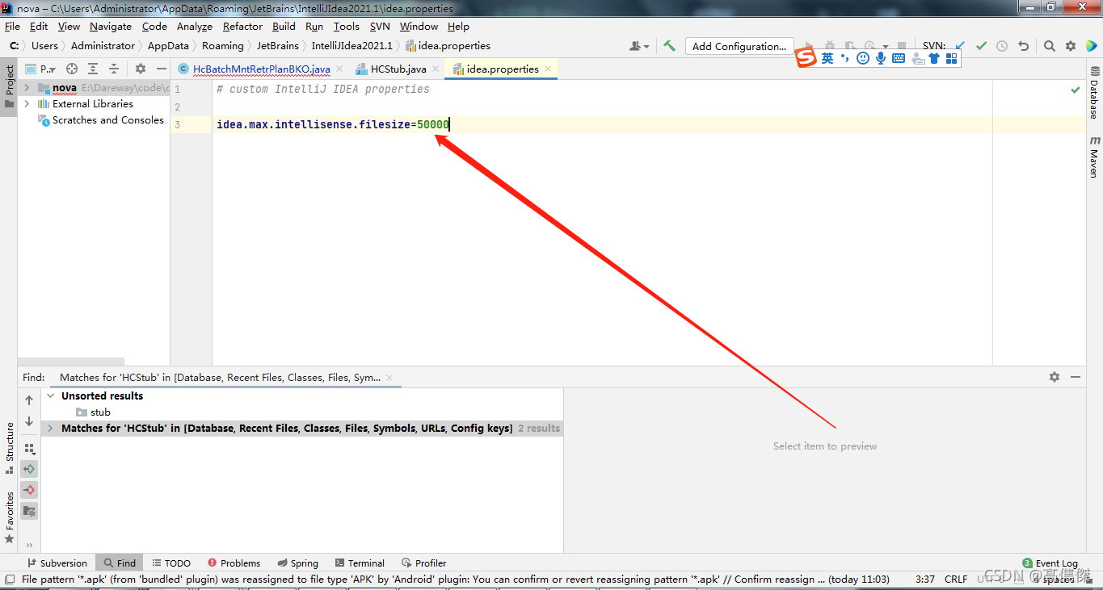The width and height of the screenshot is (1103, 590).
Task: Open the Sogou toolbox grid icon
Action: (x=951, y=58)
